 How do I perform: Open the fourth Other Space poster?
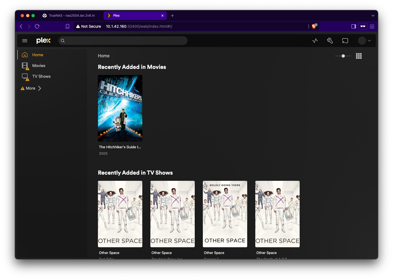click(x=277, y=214)
